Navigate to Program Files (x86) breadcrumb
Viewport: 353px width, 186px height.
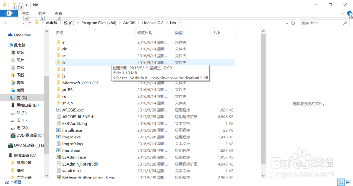99,23
